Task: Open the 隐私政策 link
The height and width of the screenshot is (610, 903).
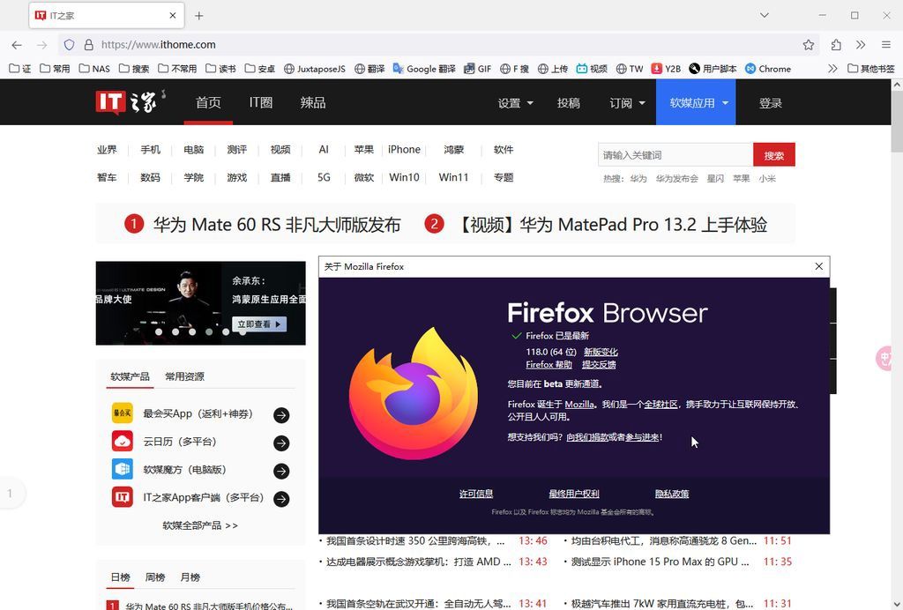Action: 672,494
